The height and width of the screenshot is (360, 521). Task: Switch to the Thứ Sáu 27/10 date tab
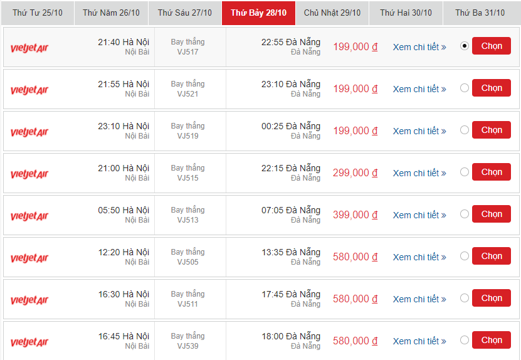click(x=184, y=13)
